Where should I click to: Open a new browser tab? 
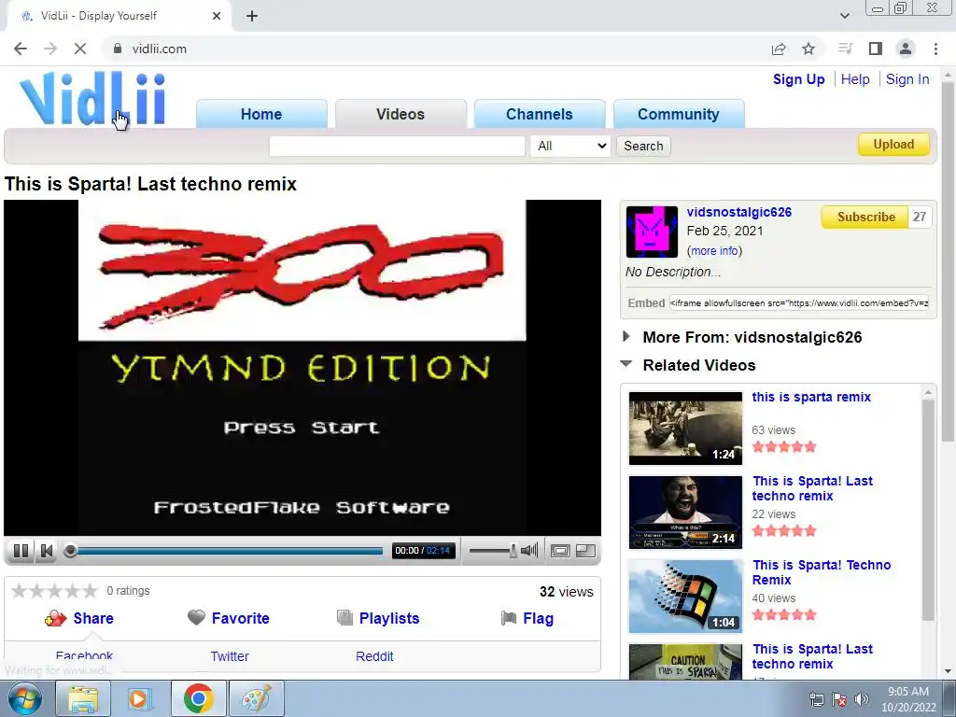coord(252,16)
